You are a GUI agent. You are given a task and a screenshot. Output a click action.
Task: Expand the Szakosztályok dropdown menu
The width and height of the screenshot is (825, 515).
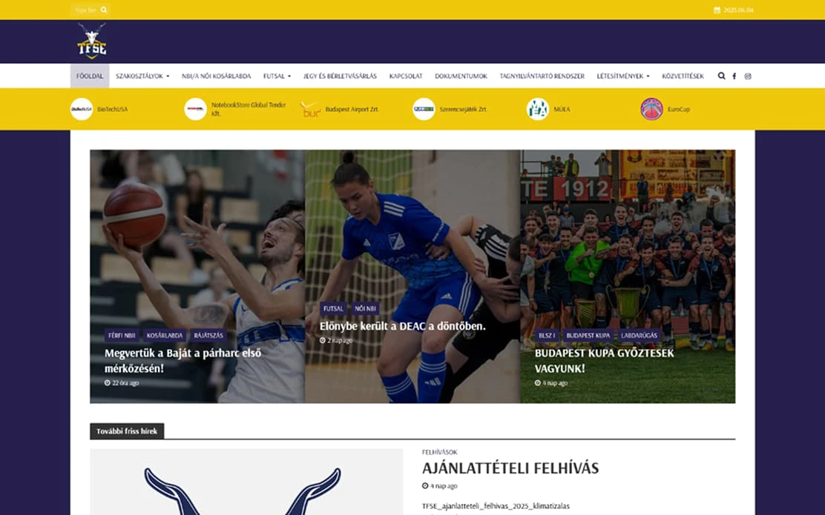142,76
